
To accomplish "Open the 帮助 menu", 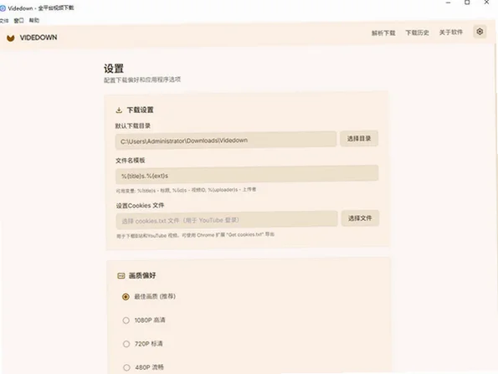I will click(34, 20).
